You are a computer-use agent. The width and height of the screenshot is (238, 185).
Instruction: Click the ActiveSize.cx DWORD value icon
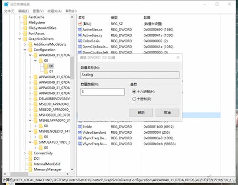pos(80,29)
